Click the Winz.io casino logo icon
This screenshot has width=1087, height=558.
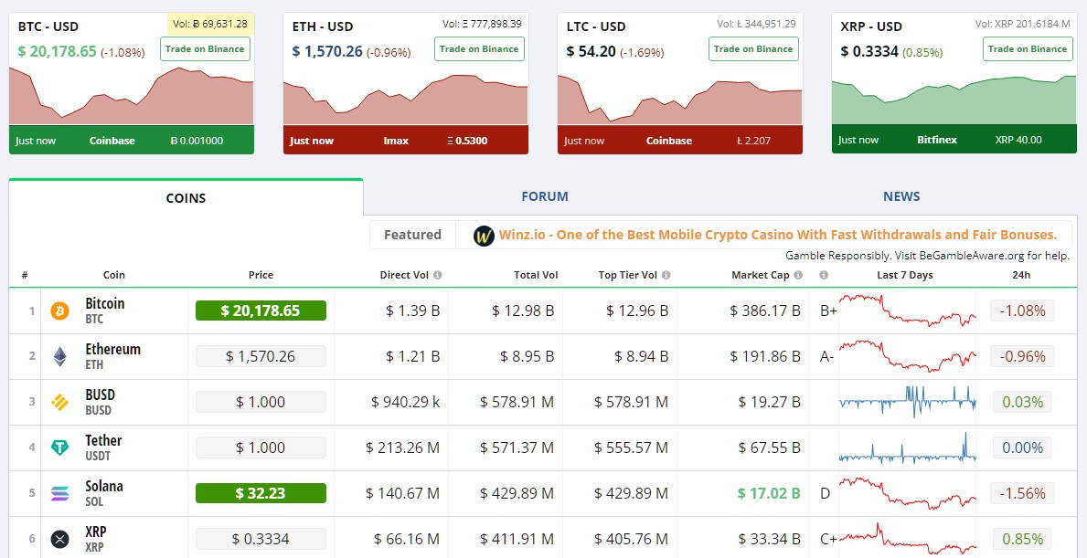click(484, 236)
